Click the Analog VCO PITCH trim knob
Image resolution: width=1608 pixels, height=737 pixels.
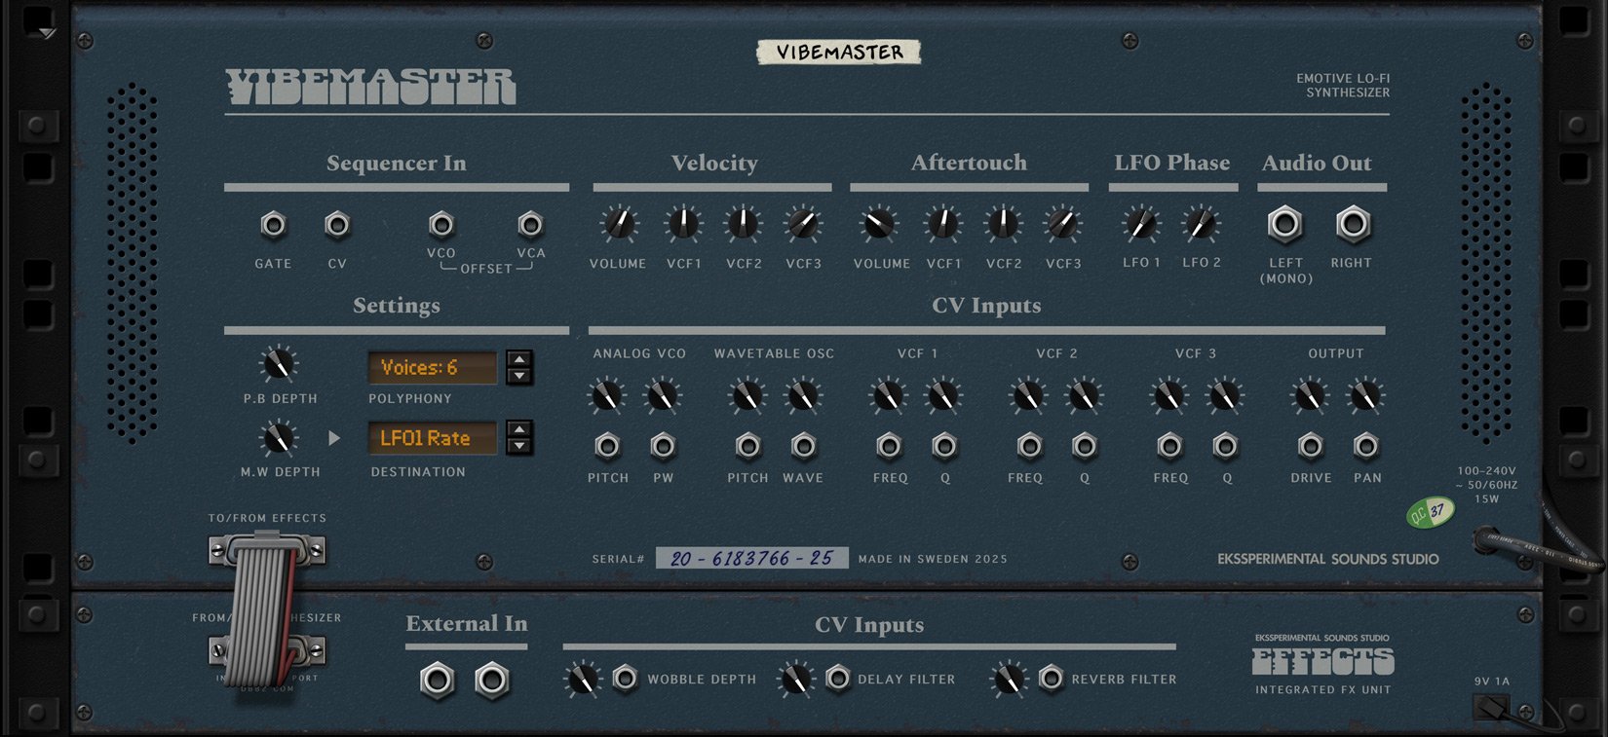click(607, 396)
